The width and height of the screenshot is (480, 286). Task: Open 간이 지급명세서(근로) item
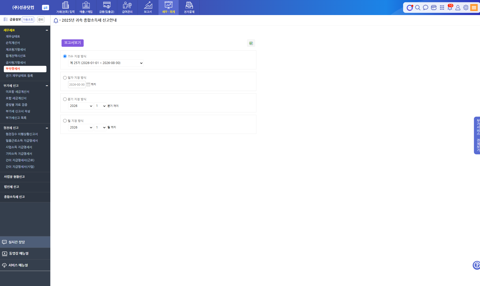(x=20, y=160)
